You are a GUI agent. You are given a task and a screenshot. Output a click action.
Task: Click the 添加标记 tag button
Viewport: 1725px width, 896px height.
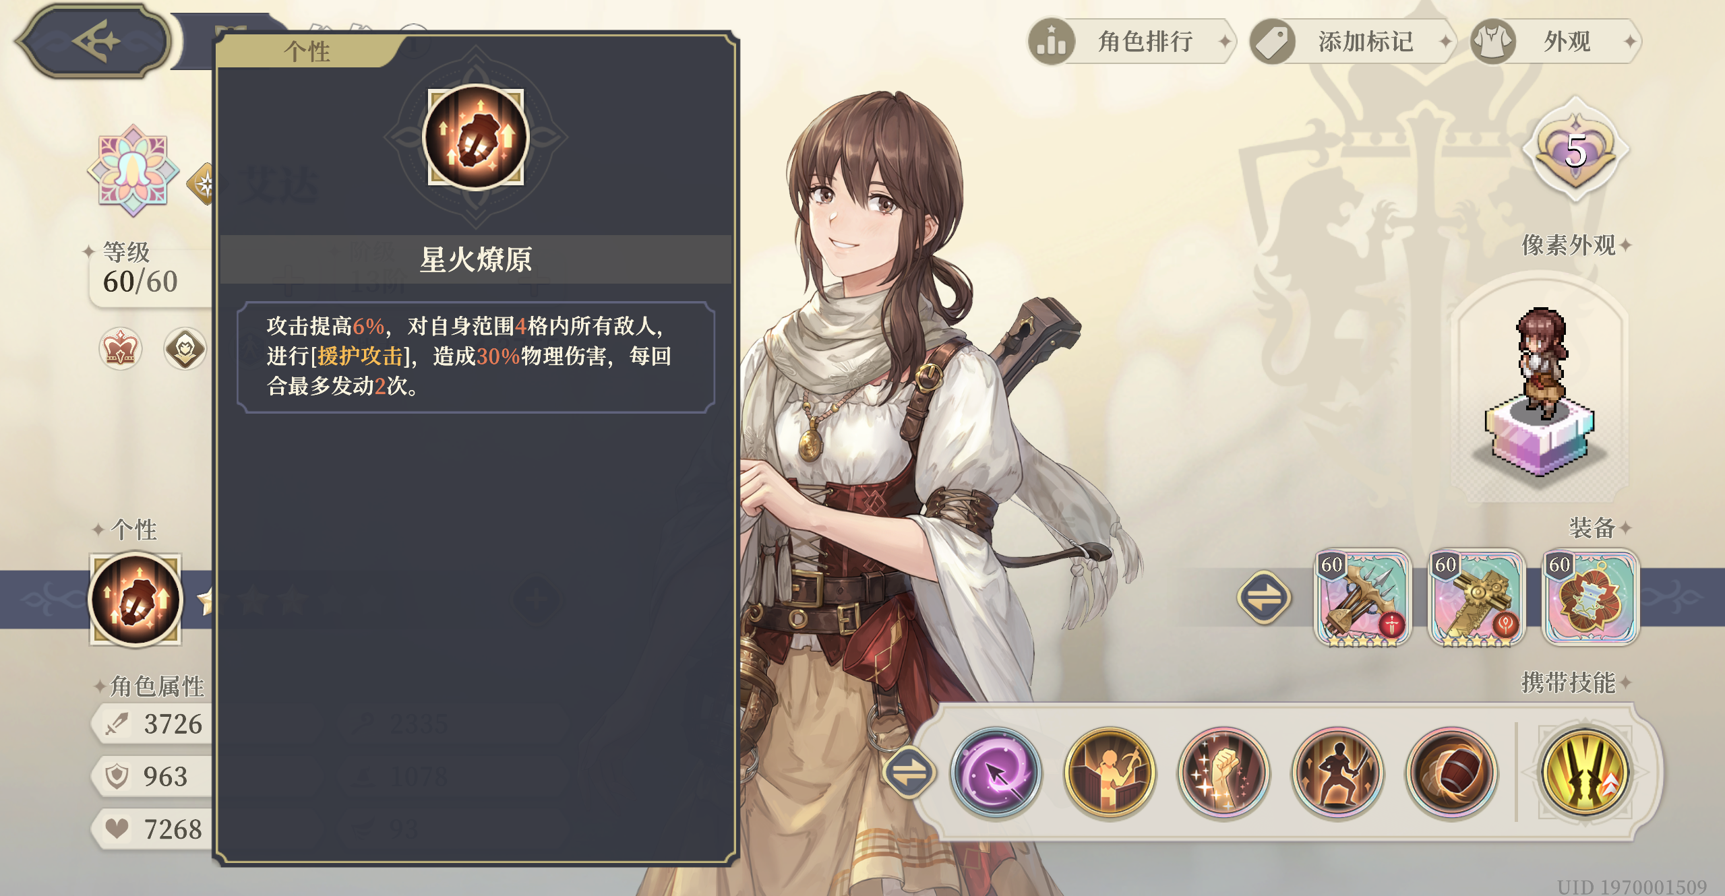coord(1352,42)
